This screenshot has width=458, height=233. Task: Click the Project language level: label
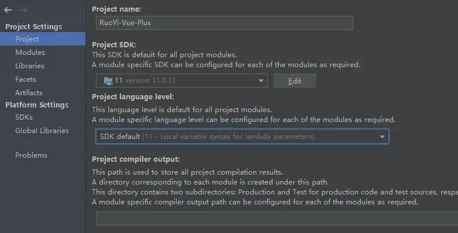pyautogui.click(x=133, y=97)
